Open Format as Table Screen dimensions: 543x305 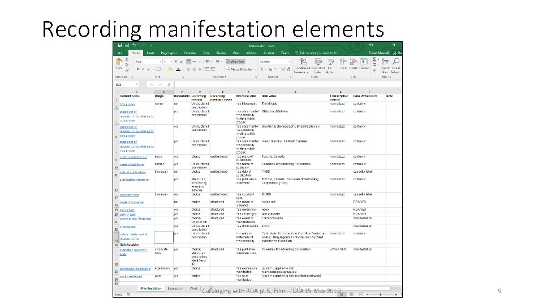pyautogui.click(x=317, y=66)
